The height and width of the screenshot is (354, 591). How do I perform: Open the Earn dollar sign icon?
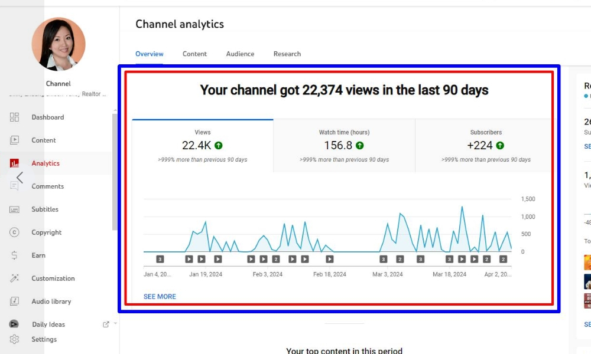coord(15,255)
